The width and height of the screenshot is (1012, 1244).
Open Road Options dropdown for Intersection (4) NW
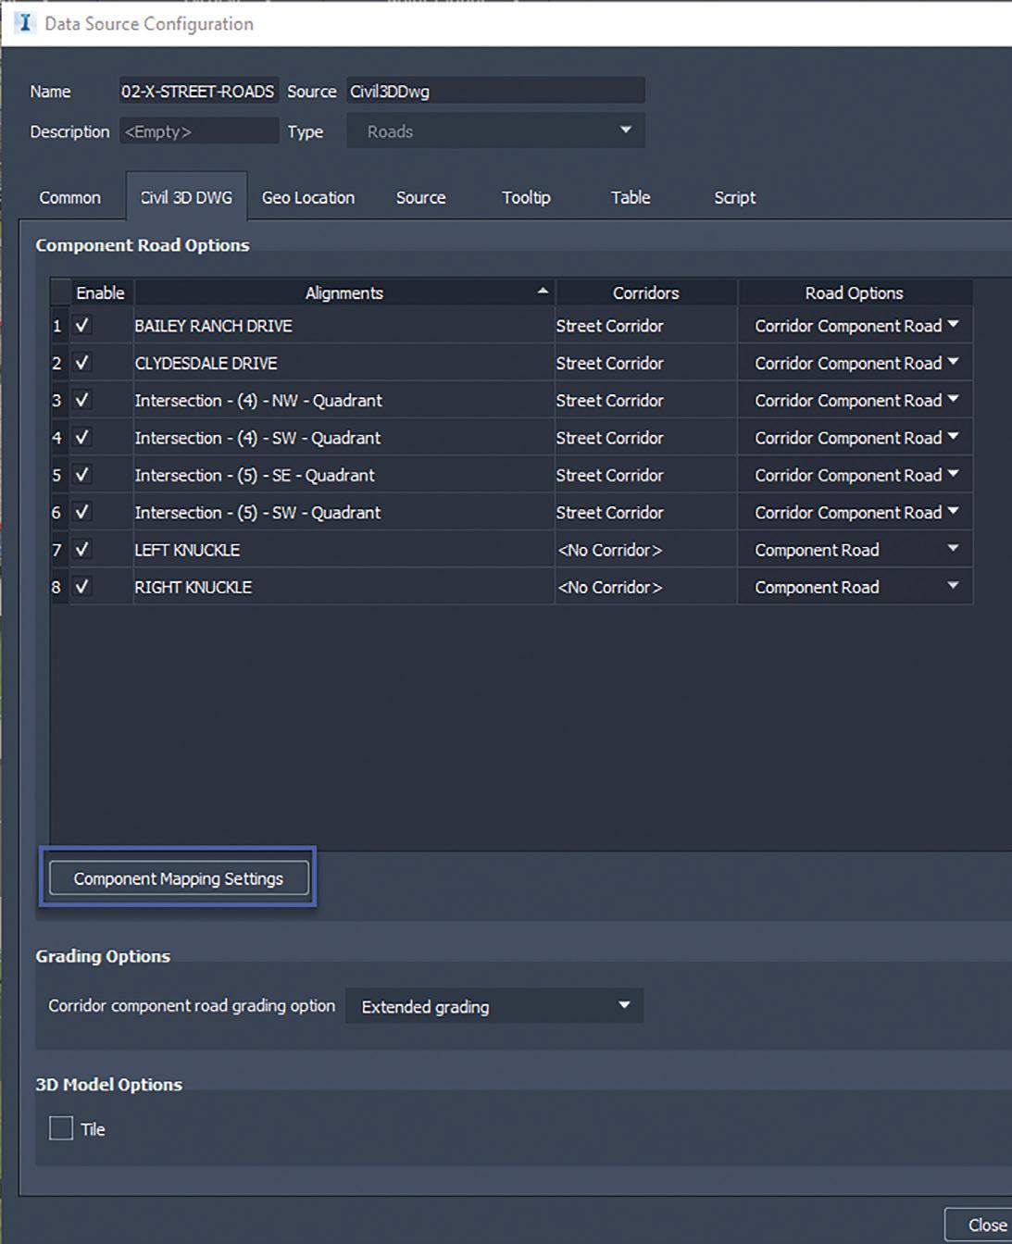[856, 400]
